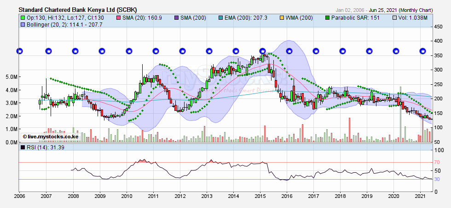Click the star marker nearest year 2009
The width and height of the screenshot is (451, 208).
pos(102,51)
